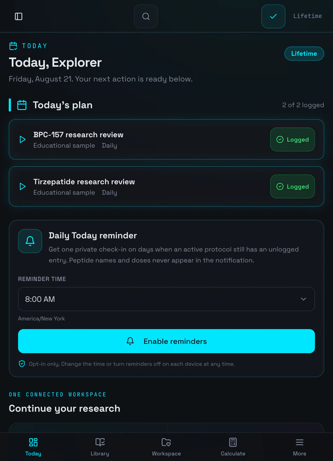Image resolution: width=333 pixels, height=461 pixels.
Task: Toggle Logged status for Tirzepatide review
Action: tap(292, 187)
